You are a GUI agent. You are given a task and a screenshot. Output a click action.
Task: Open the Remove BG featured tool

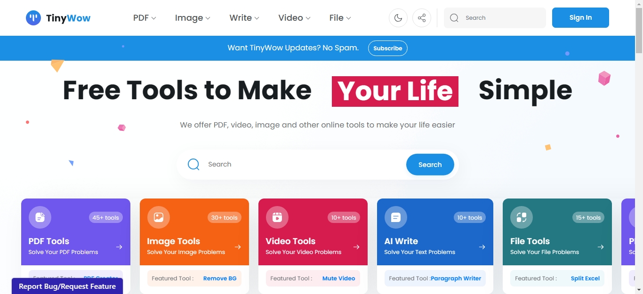(x=220, y=278)
